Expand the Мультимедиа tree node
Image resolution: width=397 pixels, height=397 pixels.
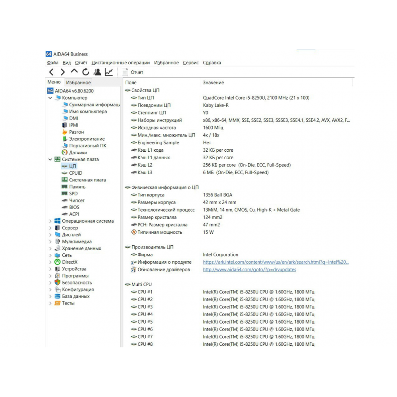(x=50, y=241)
